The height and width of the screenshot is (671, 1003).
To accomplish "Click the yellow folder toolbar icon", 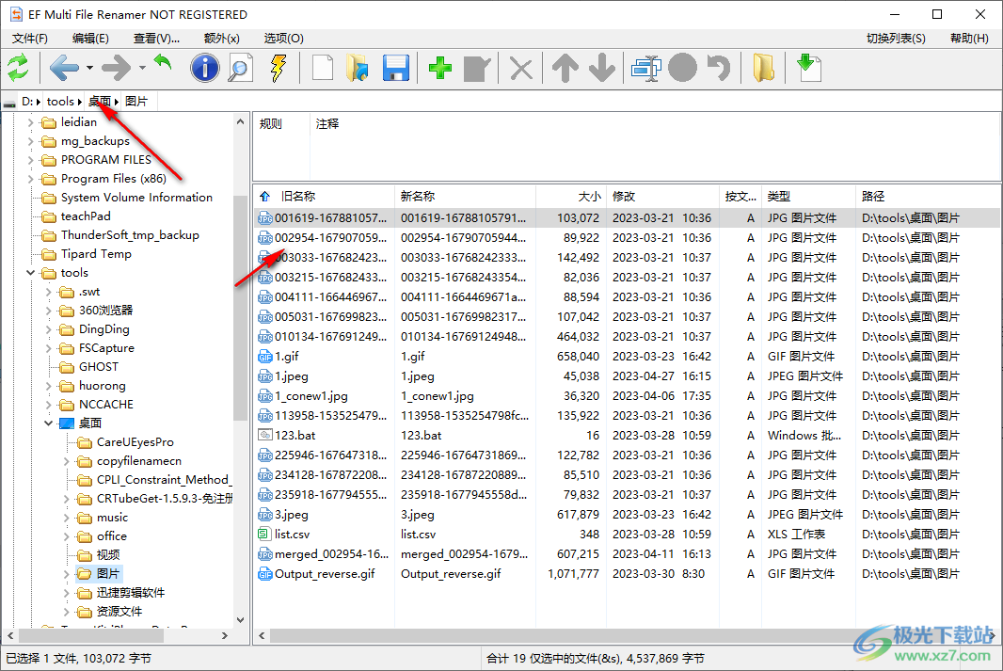I will pyautogui.click(x=763, y=68).
